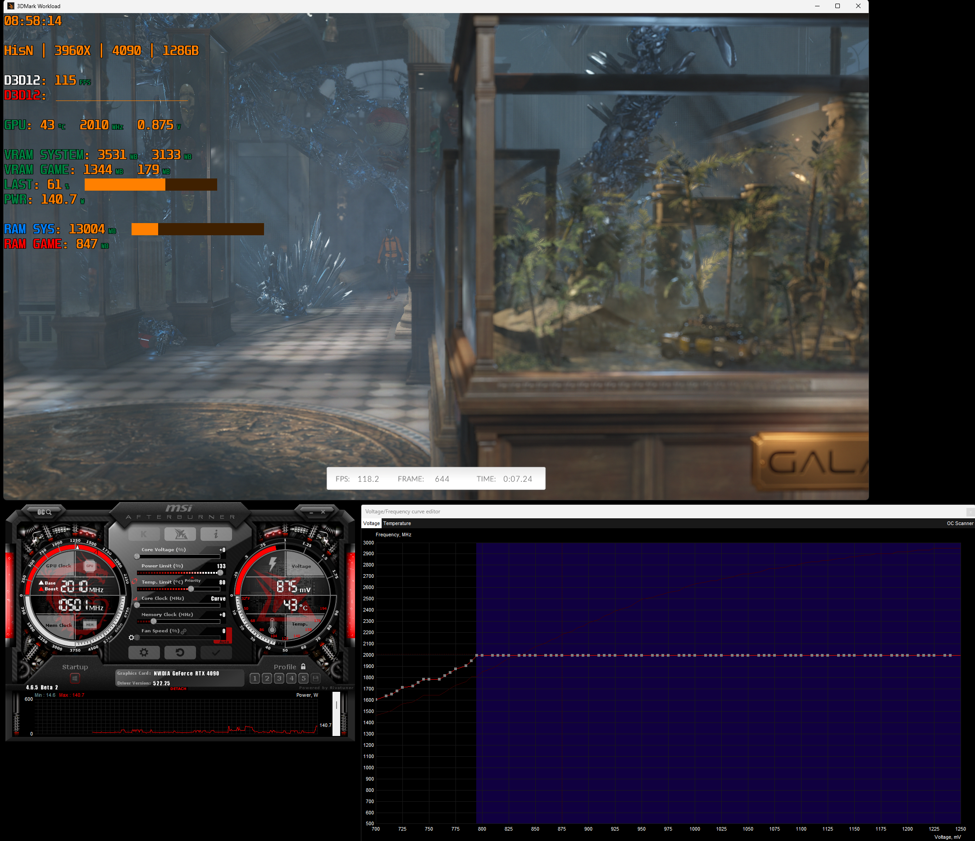This screenshot has height=841, width=975.
Task: Apply settings with the checkmark button
Action: tap(216, 652)
